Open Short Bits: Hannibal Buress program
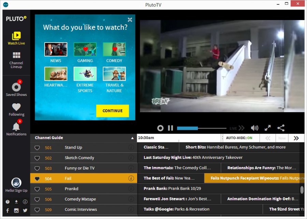 (239, 147)
